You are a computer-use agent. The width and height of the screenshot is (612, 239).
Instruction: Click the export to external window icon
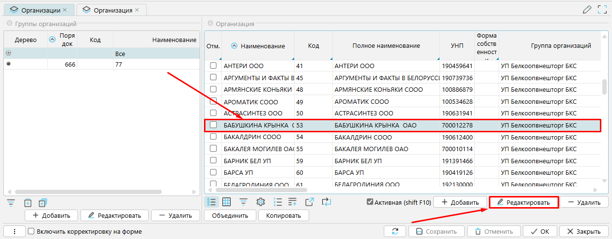point(310,202)
